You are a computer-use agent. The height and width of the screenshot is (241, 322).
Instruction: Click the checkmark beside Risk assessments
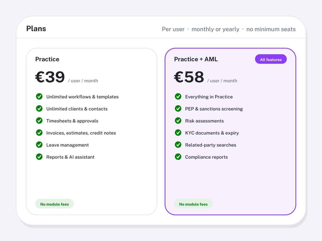pyautogui.click(x=178, y=120)
